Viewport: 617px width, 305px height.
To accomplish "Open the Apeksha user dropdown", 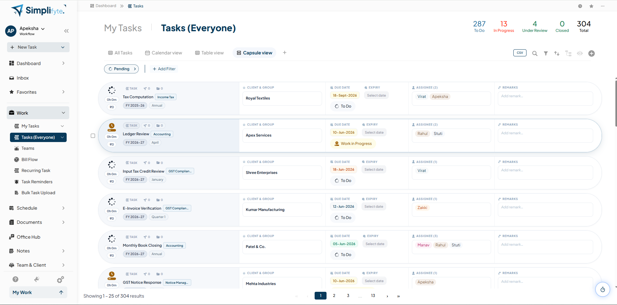I will click(x=32, y=28).
